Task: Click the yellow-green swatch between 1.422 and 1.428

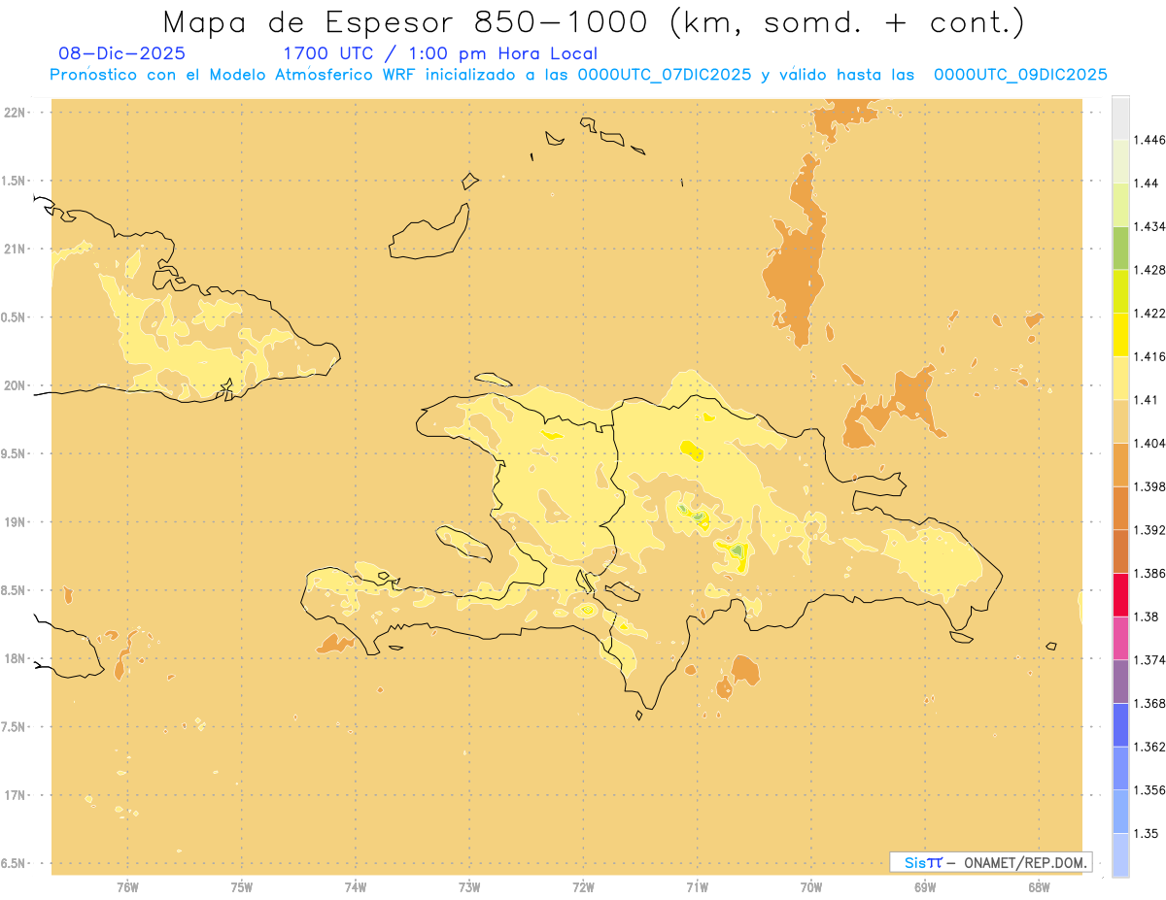Action: tap(1120, 291)
